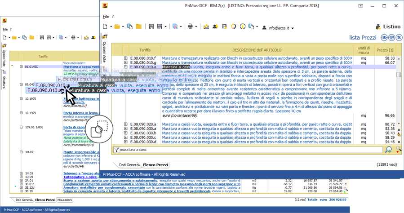Click Totale euro 206 926.69 in back window

pyautogui.click(x=327, y=200)
